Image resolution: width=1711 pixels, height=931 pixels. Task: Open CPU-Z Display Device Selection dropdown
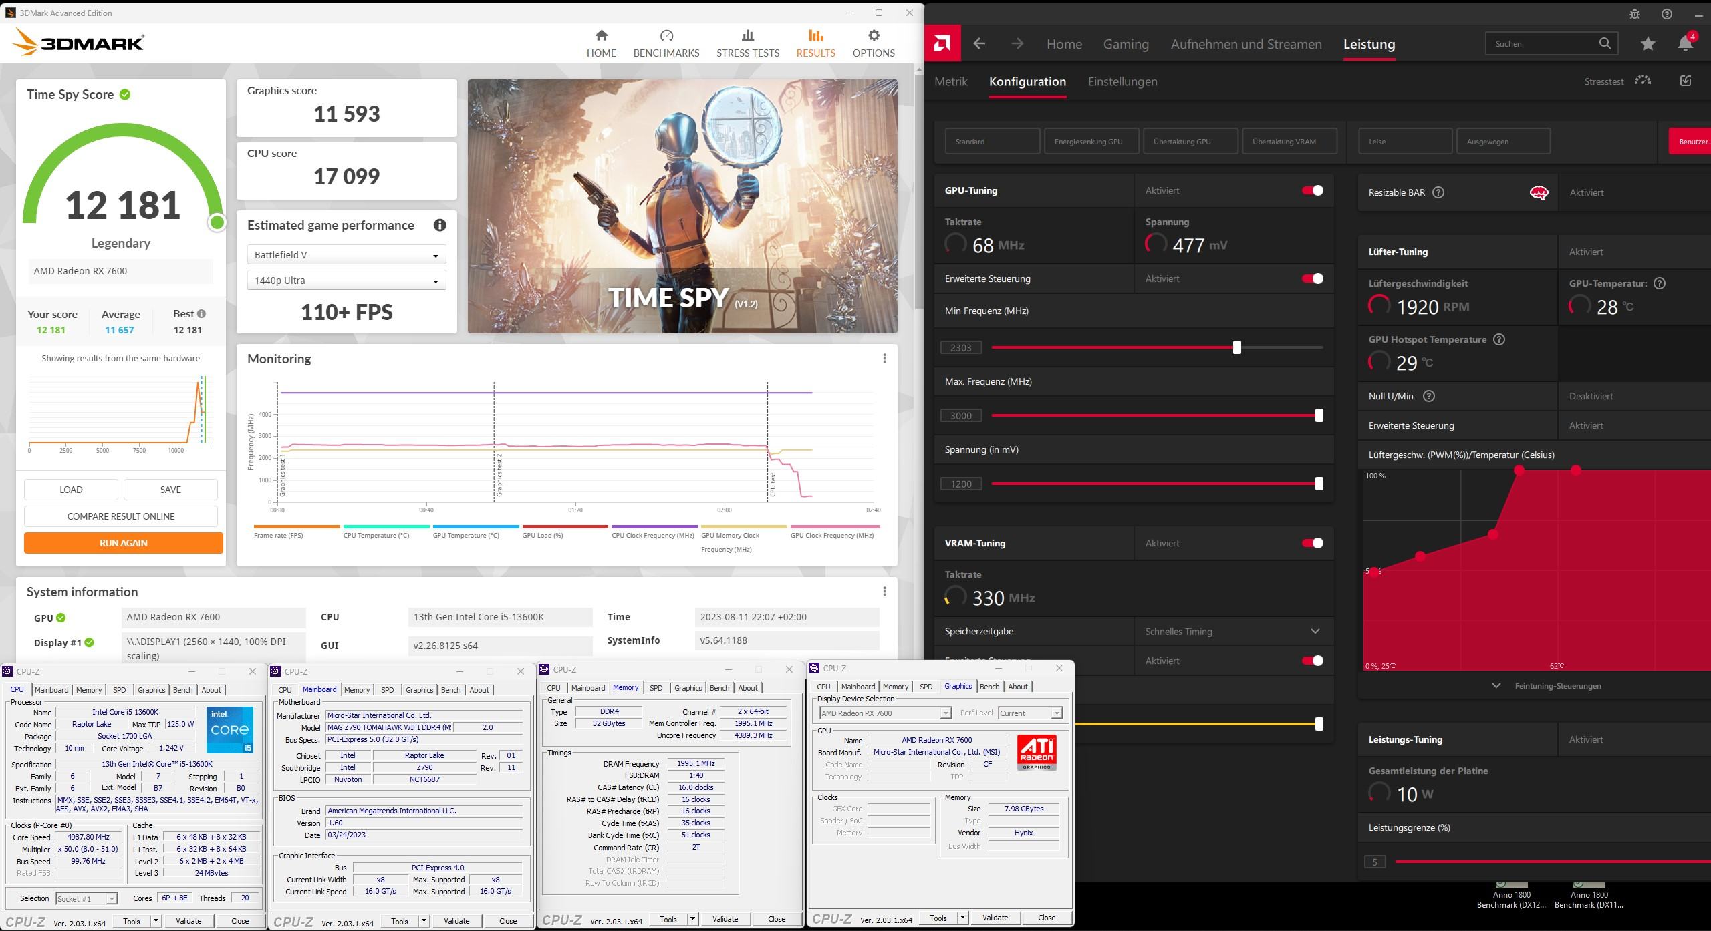[x=885, y=713]
